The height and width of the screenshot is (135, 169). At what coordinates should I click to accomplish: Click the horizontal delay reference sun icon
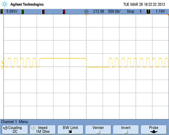click(86, 12)
